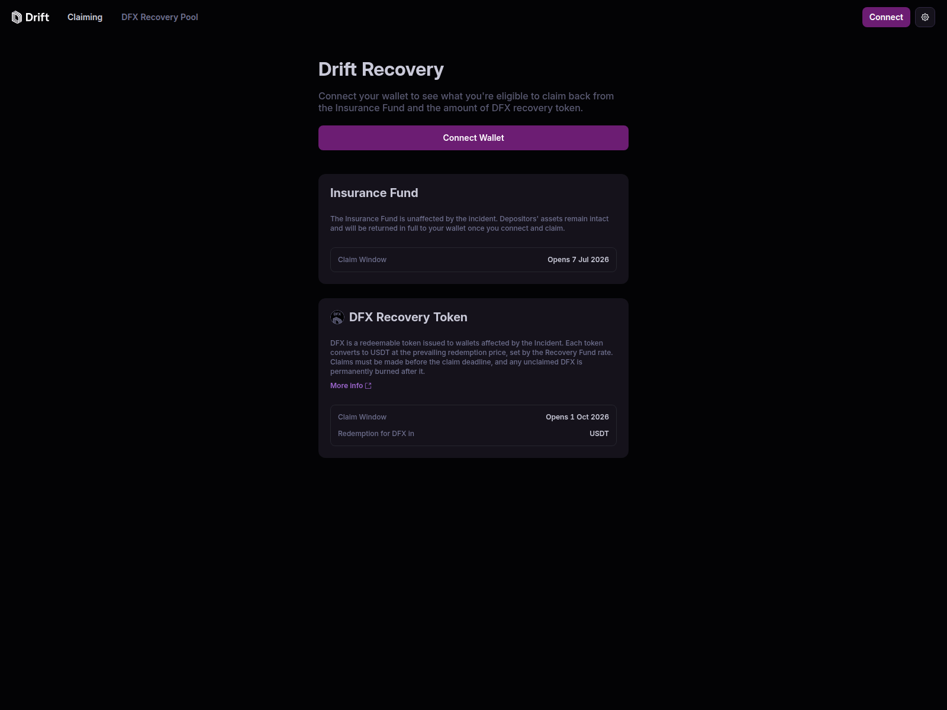947x710 pixels.
Task: Click the Connect button in header
Action: (886, 17)
